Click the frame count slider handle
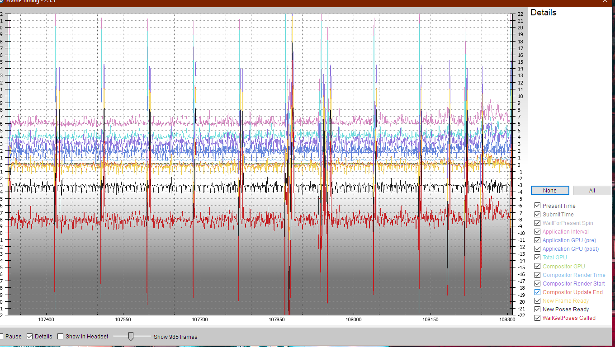615x347 pixels. 131,336
